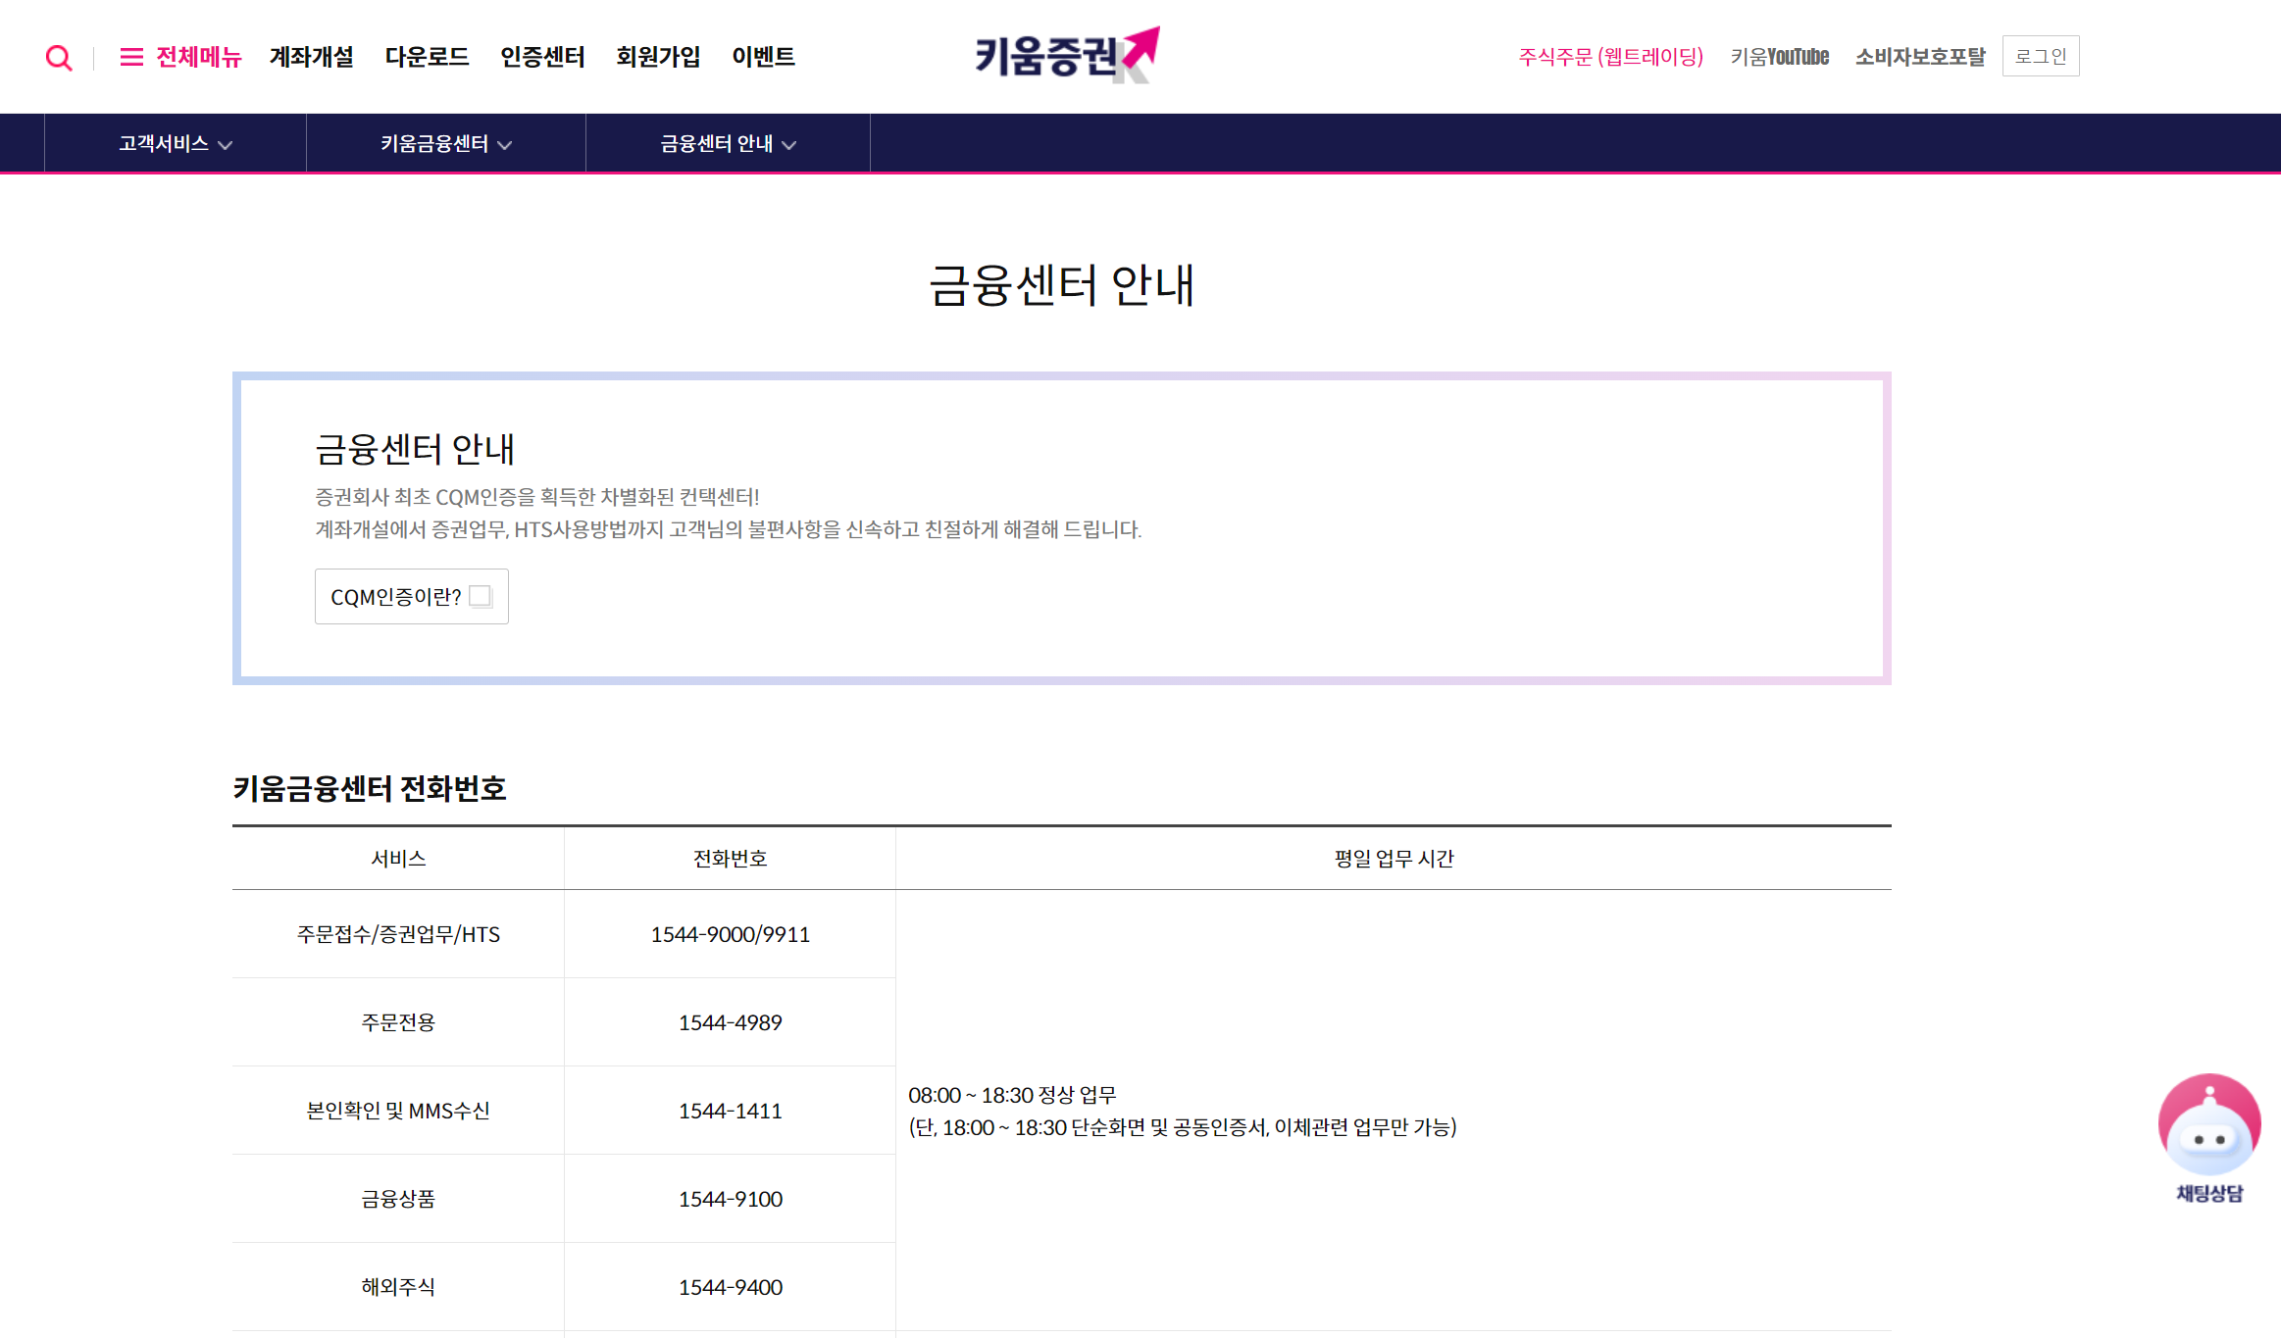2281x1338 pixels.
Task: Go to 계좌개설 menu
Action: pos(312,57)
